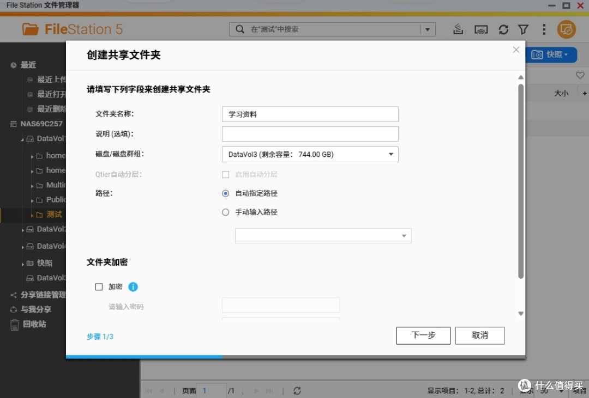
Task: Open the manual path dropdown
Action: pos(323,236)
